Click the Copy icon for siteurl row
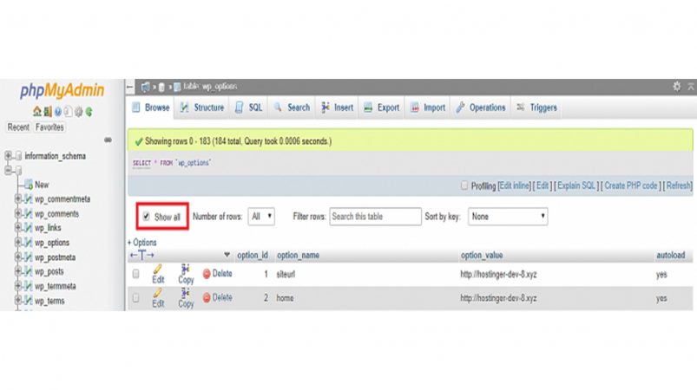The image size is (697, 390). (186, 269)
